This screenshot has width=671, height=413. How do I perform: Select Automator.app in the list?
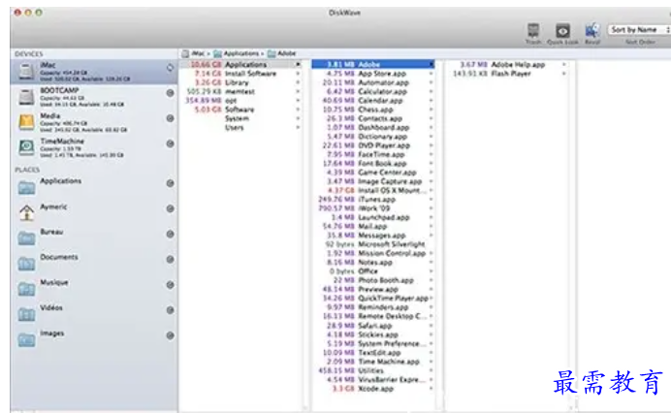coord(373,82)
